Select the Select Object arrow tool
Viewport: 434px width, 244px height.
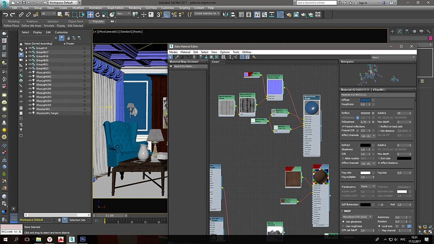pos(60,15)
